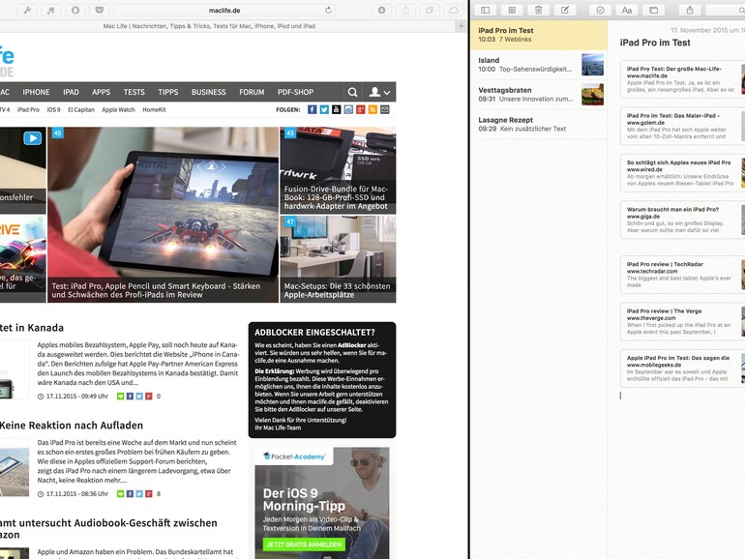Click the Pocket extension icon in Safari toolbar
The width and height of the screenshot is (745, 559).
coord(99,10)
